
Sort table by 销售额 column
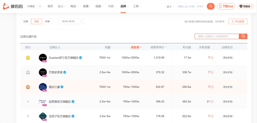[136, 47]
